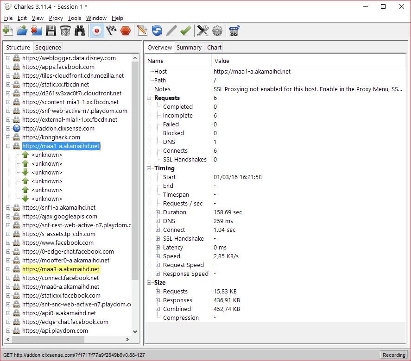Open the Proxy menu

(x=56, y=18)
